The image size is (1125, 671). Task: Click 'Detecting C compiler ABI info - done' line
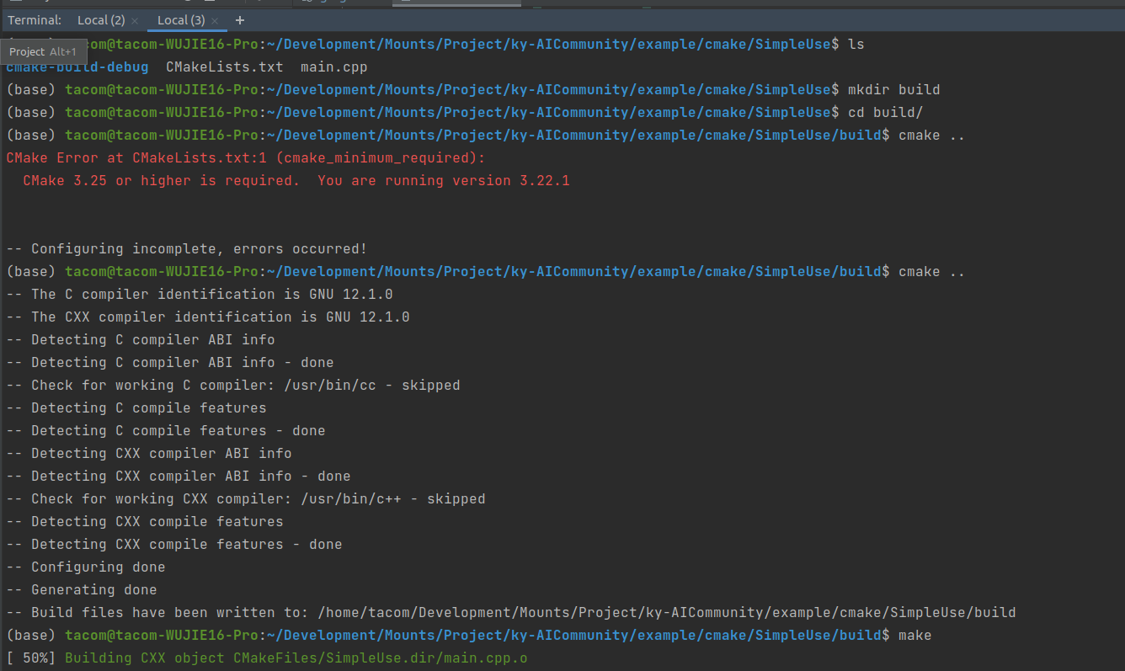[x=169, y=362]
